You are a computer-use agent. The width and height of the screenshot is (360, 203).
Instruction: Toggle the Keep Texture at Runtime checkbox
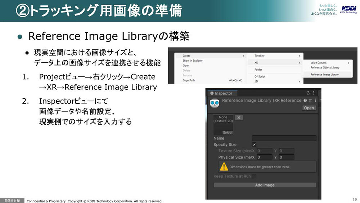[254, 176]
